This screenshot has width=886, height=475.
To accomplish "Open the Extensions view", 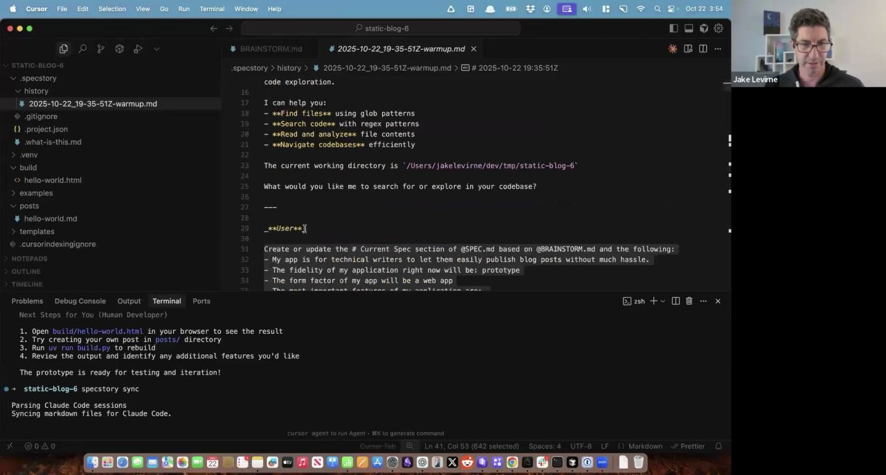I will coord(119,48).
